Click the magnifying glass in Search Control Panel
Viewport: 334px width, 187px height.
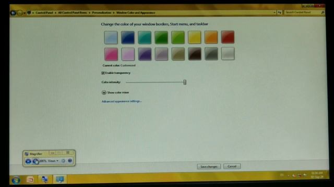coord(323,12)
